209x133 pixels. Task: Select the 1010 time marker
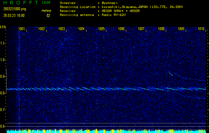pyautogui.click(x=201, y=29)
